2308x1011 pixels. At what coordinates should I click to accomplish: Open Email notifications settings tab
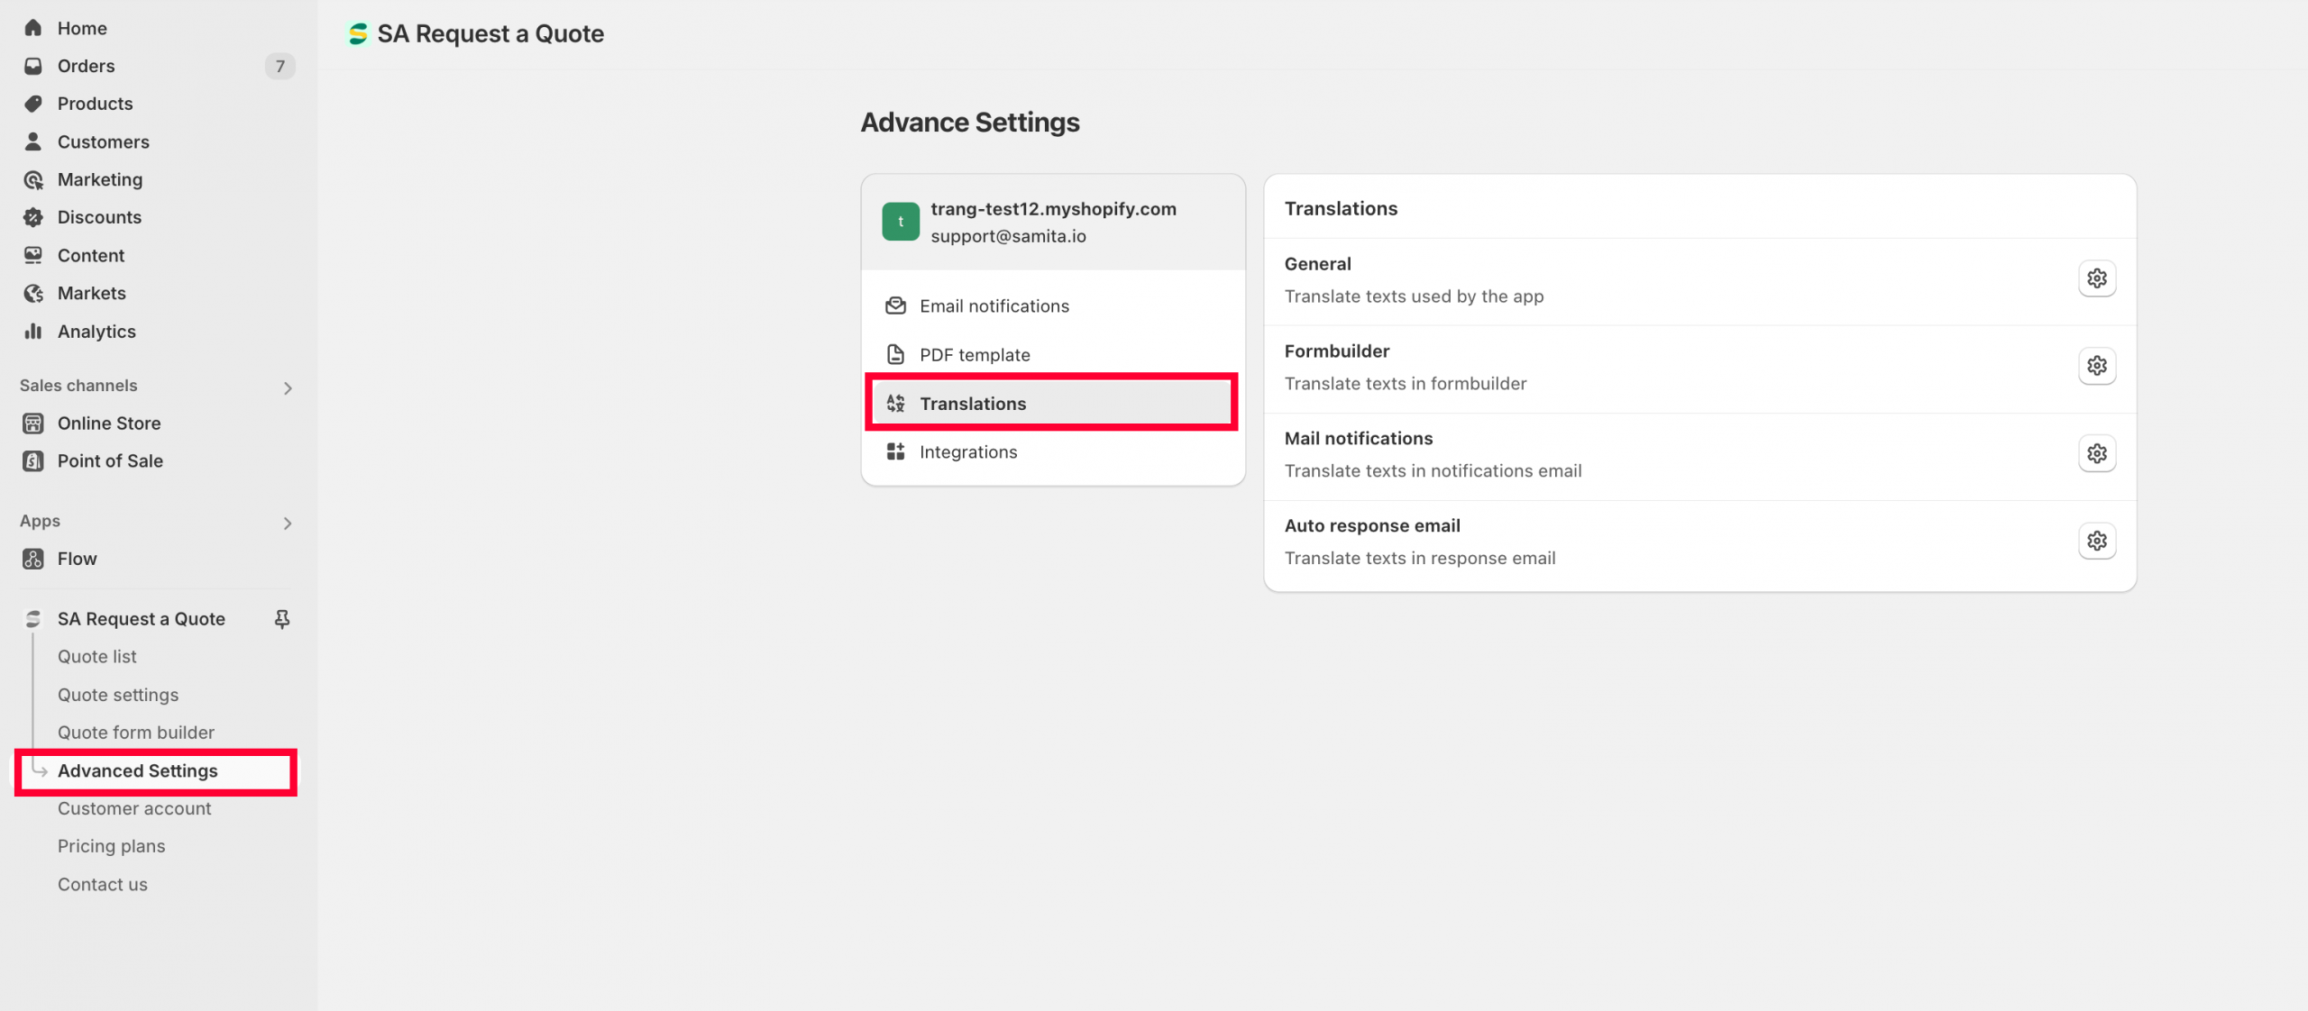pyautogui.click(x=1053, y=305)
